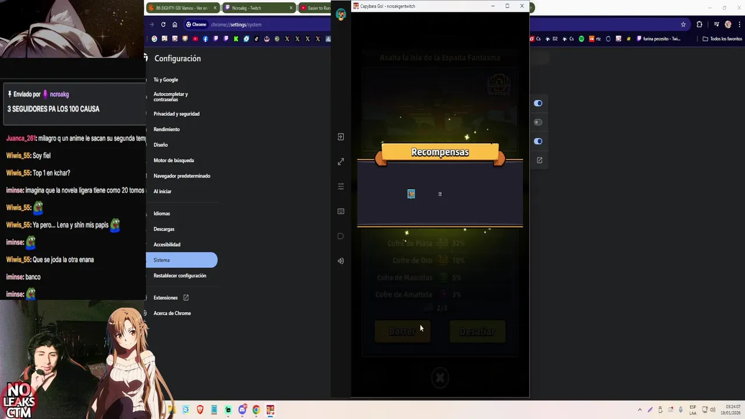Open the emulator keyboard mapping icon

(x=341, y=211)
